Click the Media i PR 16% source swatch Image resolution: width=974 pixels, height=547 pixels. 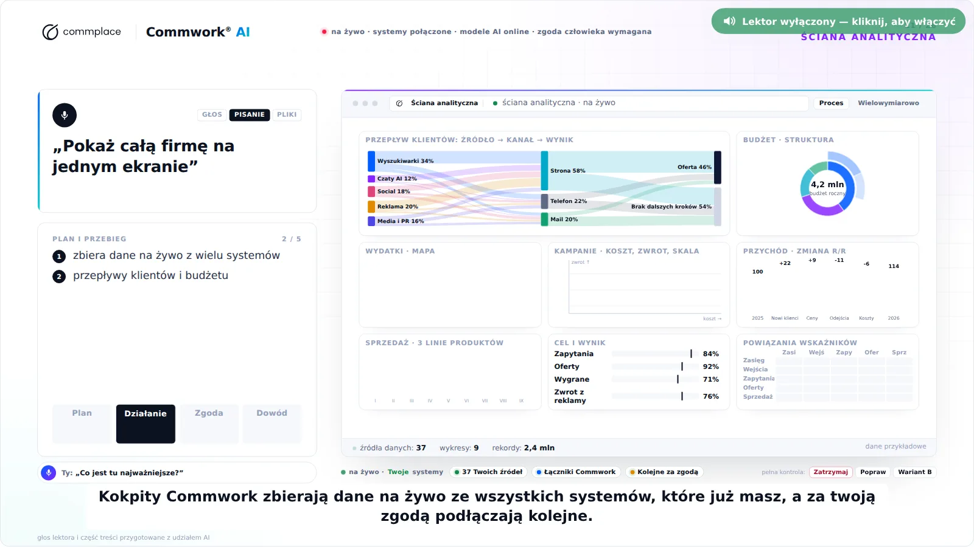click(x=371, y=221)
